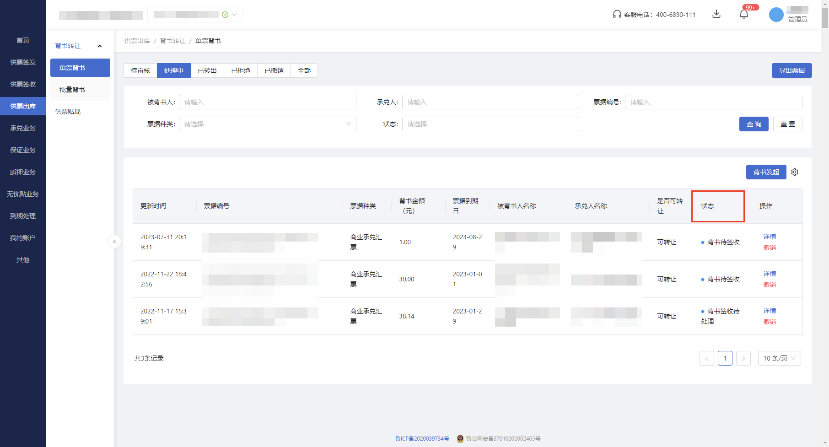This screenshot has width=829, height=447.
Task: Open table column settings gear icon
Action: click(x=795, y=172)
